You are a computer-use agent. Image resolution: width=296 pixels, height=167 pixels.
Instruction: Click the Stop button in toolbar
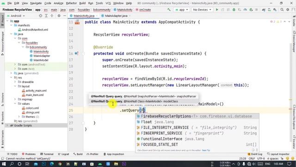pos(256,9)
